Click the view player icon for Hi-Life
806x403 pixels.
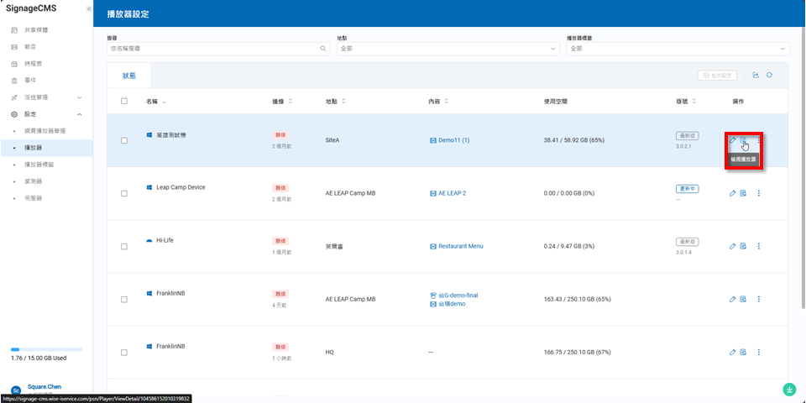pyautogui.click(x=743, y=246)
